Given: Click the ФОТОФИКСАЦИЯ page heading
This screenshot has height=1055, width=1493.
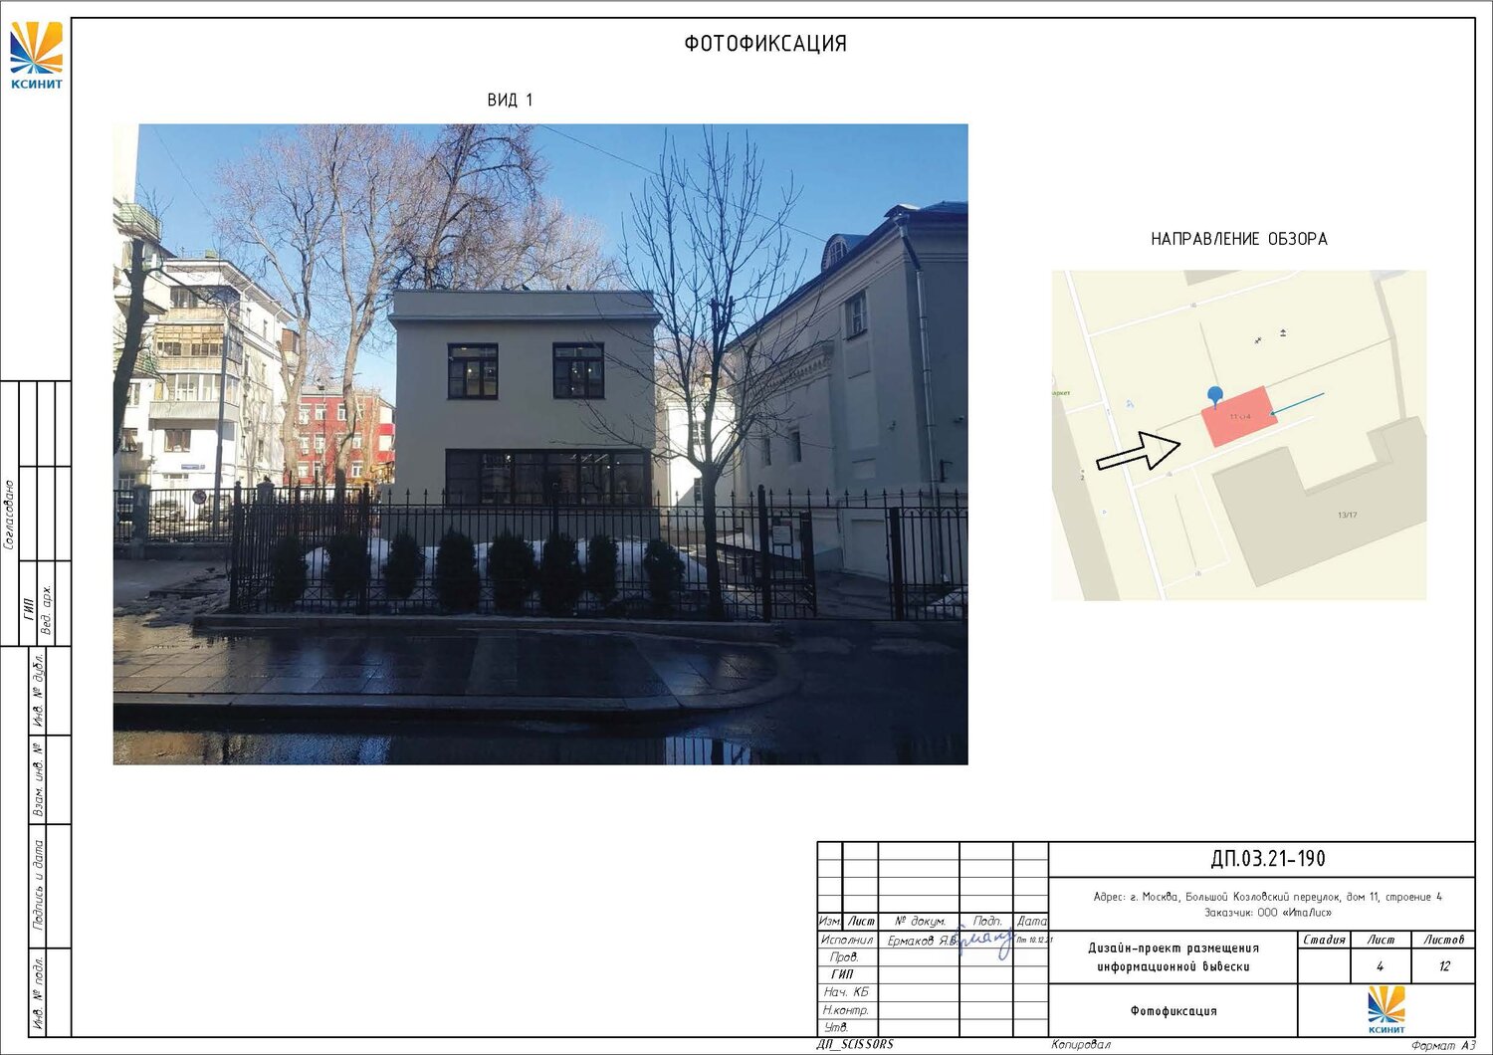Looking at the screenshot, I should (765, 44).
